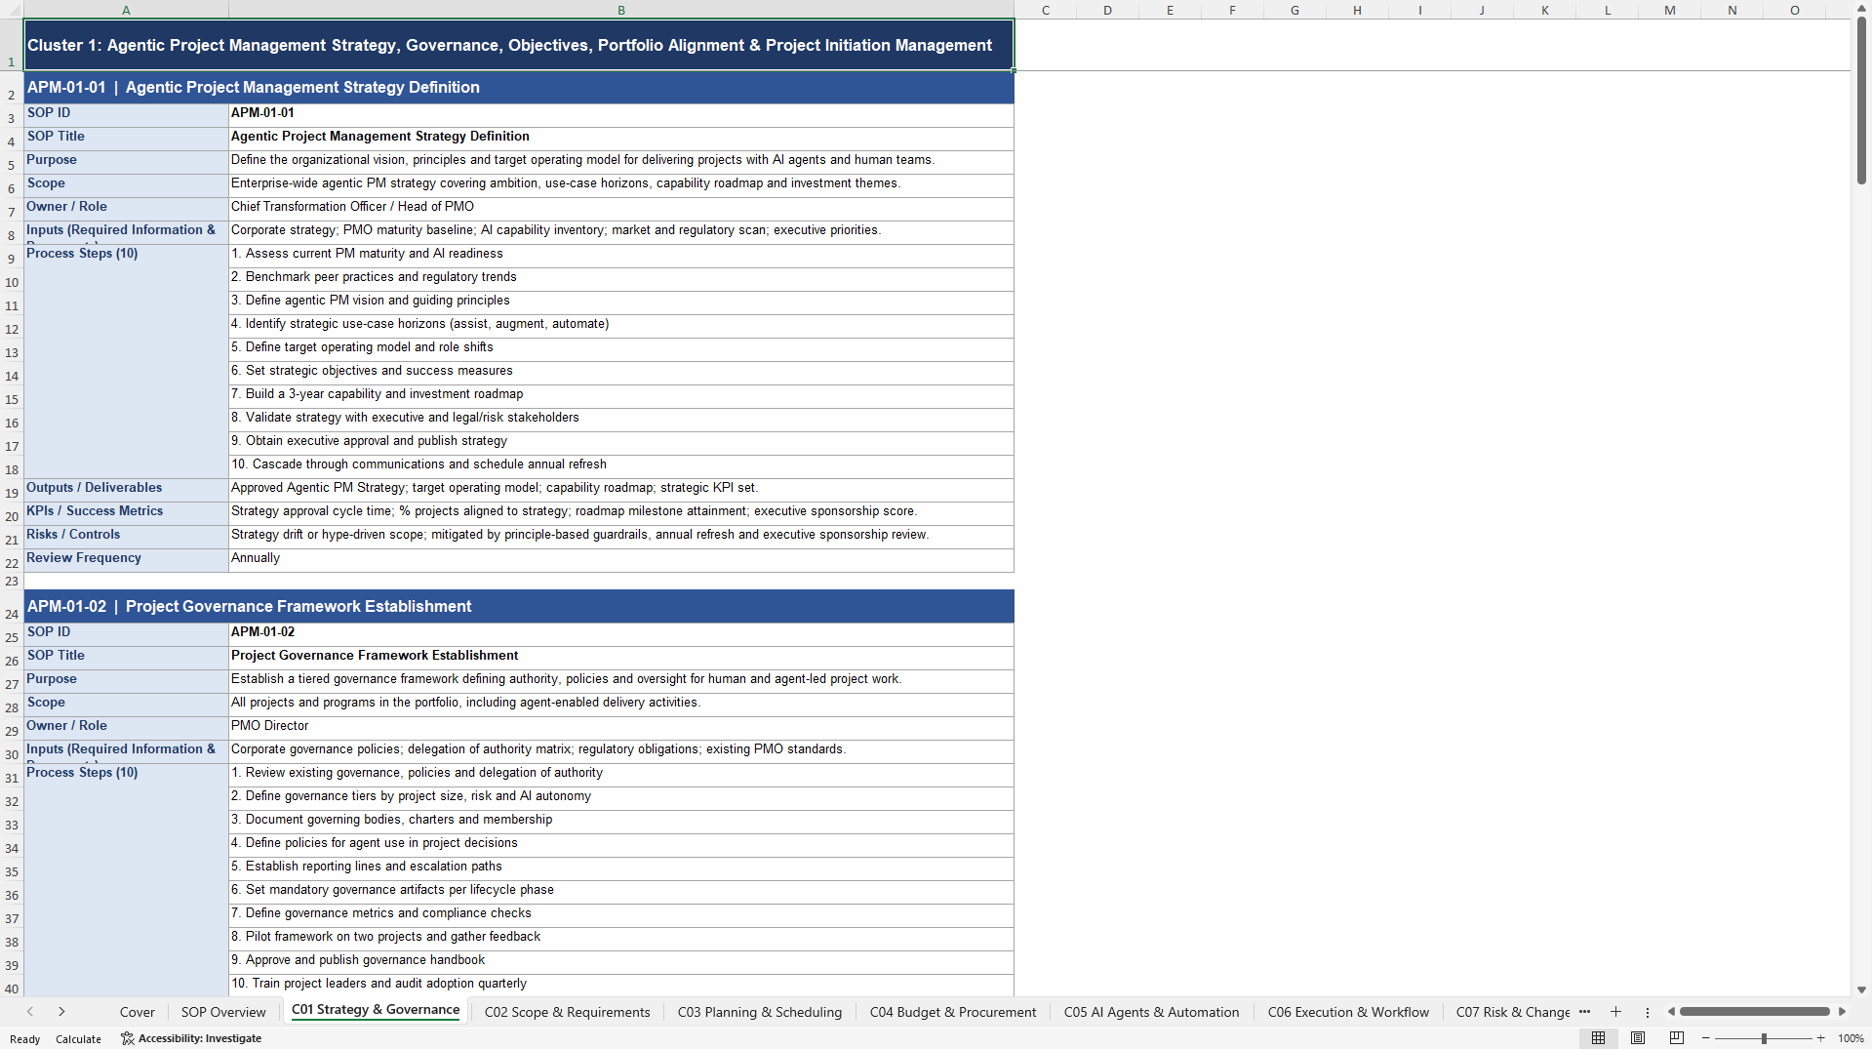Select 'Review Frequency' label cell

click(x=126, y=558)
